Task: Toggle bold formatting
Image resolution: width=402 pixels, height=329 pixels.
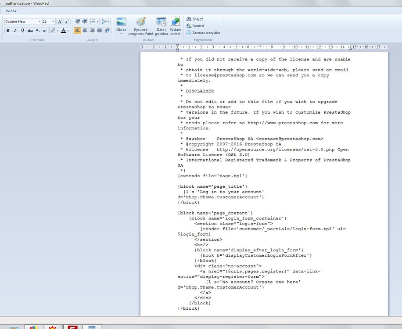Action: [x=8, y=31]
